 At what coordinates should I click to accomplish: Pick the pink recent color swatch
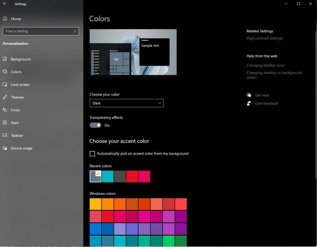pyautogui.click(x=144, y=176)
